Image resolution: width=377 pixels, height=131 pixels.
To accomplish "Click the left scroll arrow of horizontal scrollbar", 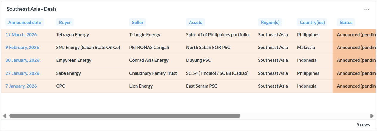I will [x=4, y=116].
